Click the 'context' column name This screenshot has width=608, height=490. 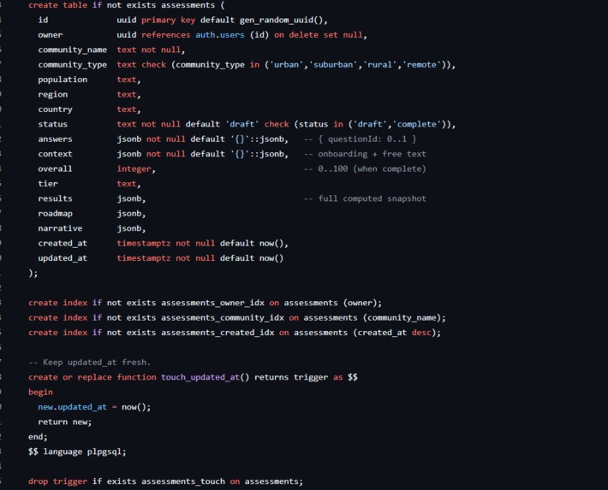tap(55, 154)
